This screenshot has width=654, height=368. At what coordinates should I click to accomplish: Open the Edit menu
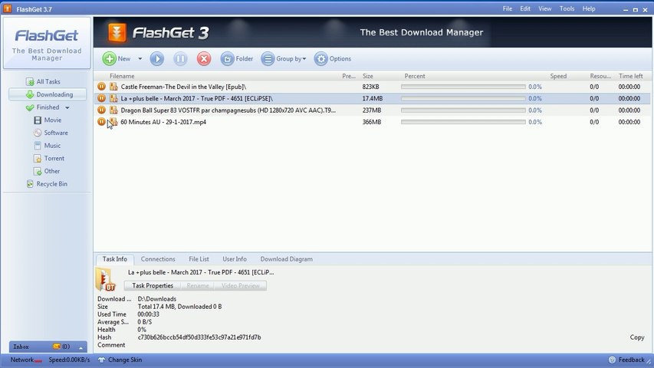tap(525, 8)
